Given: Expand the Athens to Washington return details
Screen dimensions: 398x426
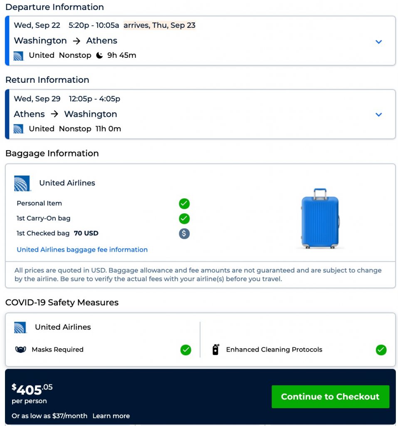Looking at the screenshot, I should 378,114.
